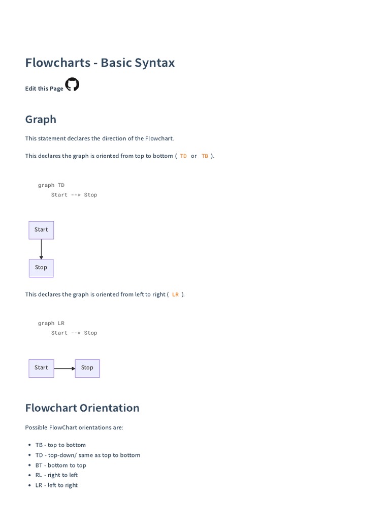Click the BT - bottom to top list item
Screen dimensions: 390x521
point(60,465)
